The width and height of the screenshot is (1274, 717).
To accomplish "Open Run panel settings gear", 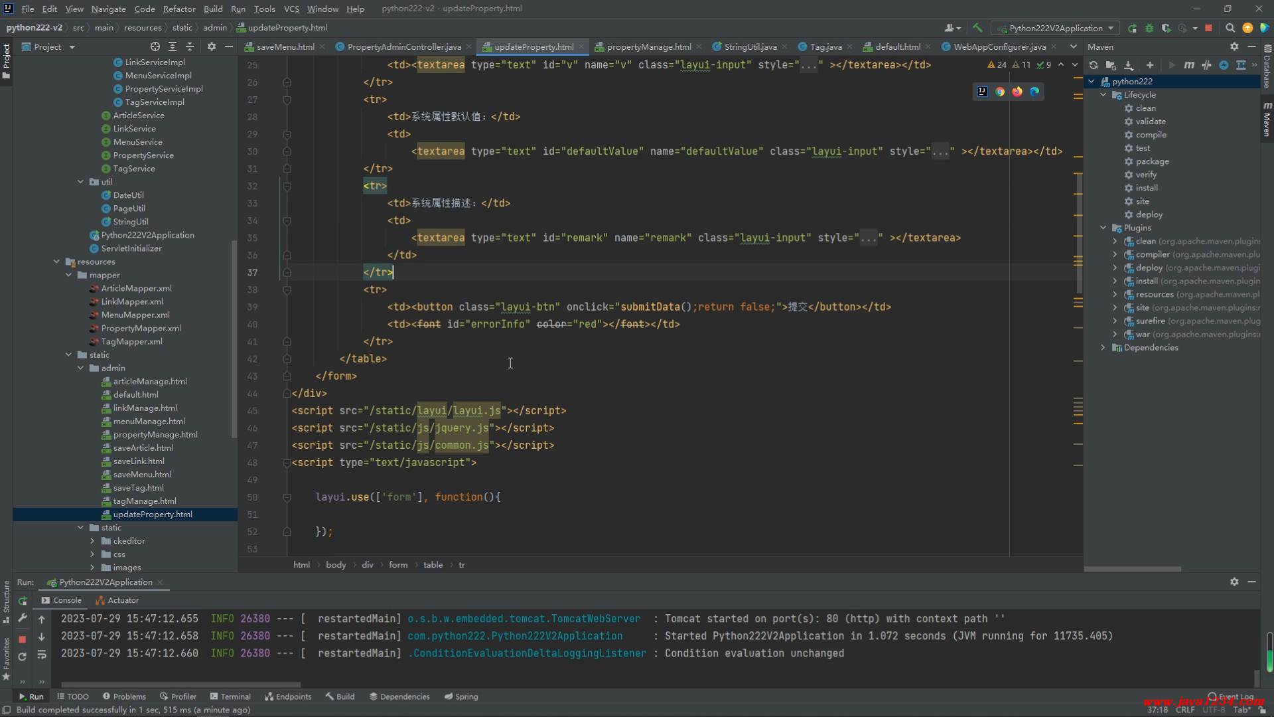I will click(1234, 582).
